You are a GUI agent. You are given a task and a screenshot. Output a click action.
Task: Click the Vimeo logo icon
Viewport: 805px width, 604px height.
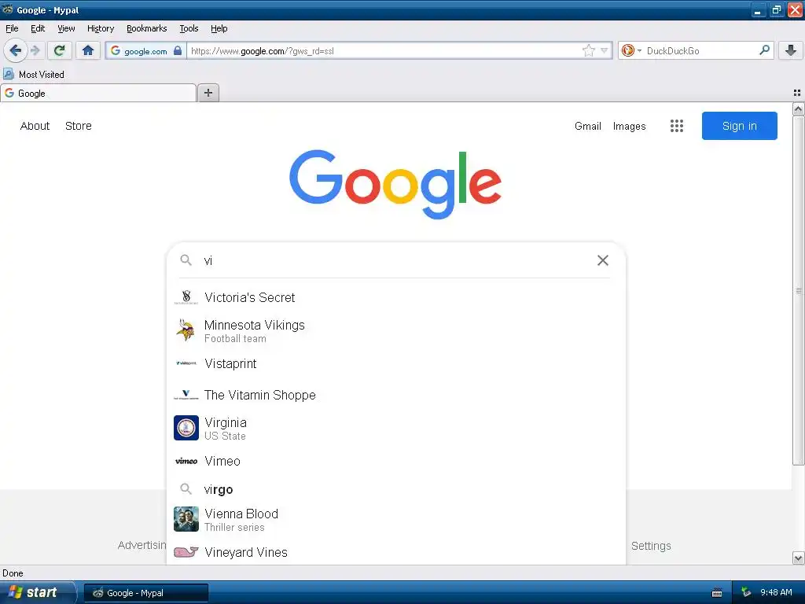pyautogui.click(x=186, y=461)
